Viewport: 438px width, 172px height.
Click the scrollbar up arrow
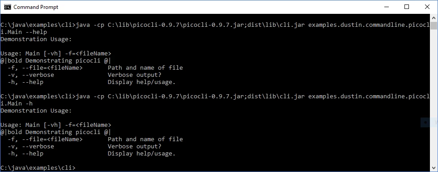tap(434, 18)
